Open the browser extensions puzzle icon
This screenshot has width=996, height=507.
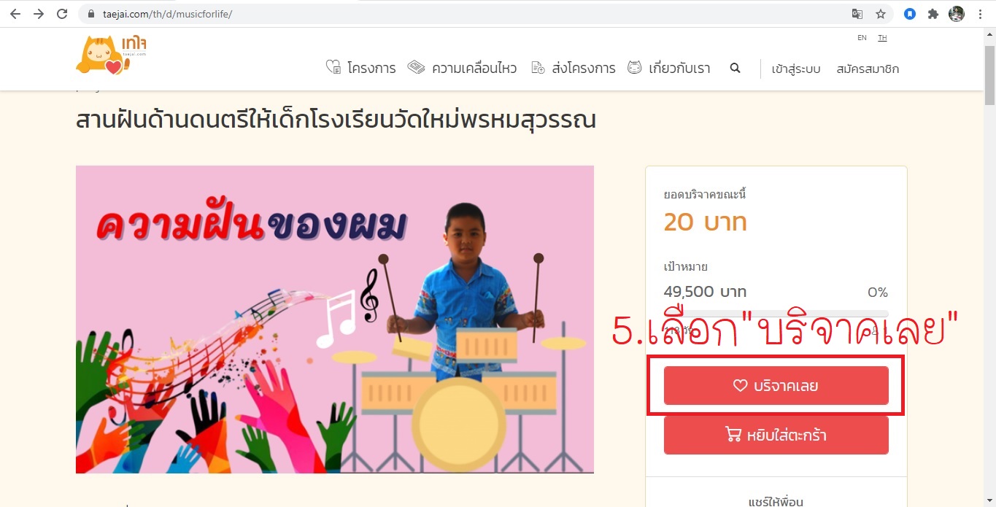tap(933, 14)
